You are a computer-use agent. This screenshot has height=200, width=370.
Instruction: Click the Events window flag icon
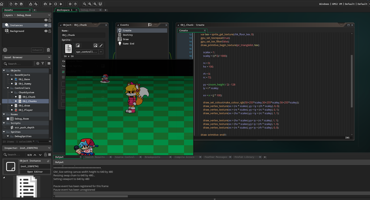[150, 25]
